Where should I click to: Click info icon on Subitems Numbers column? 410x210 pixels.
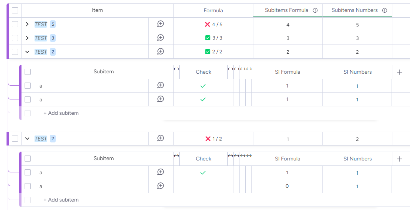(385, 10)
